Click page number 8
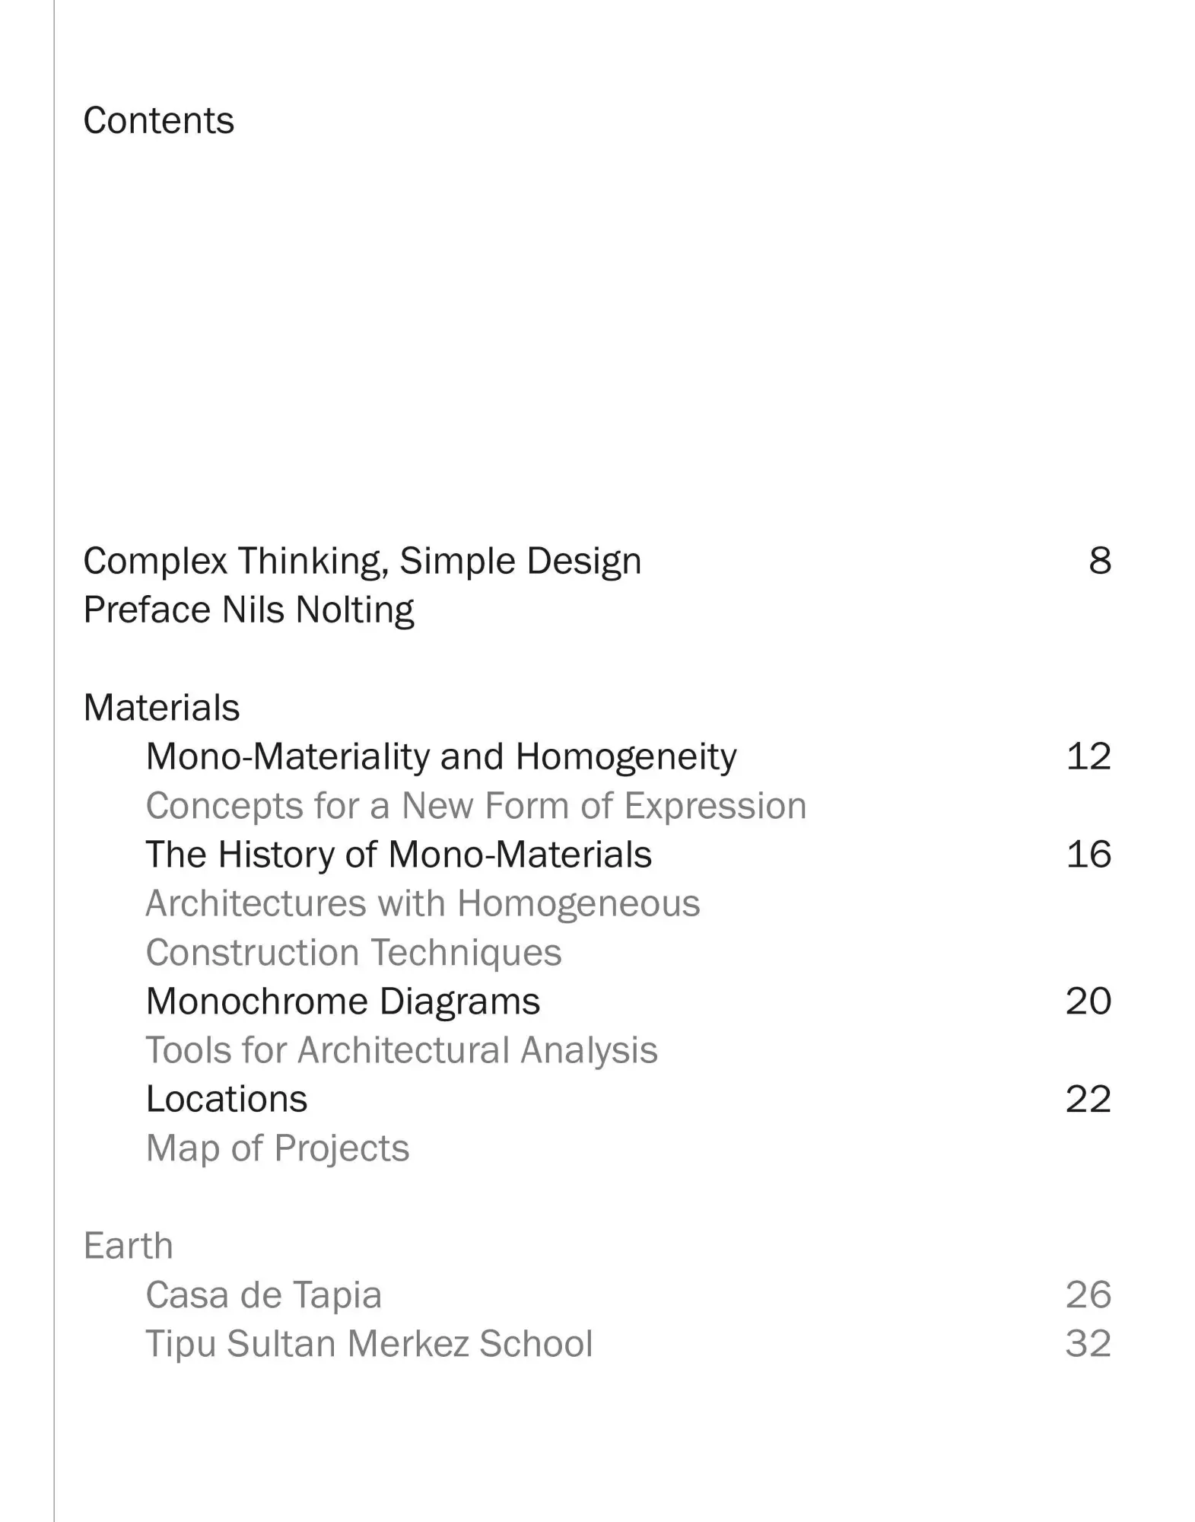This screenshot has width=1195, height=1522. click(x=1099, y=562)
